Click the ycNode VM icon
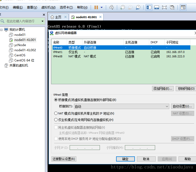Image resolution: width=196 pixels, height=172 pixels. tap(11, 45)
